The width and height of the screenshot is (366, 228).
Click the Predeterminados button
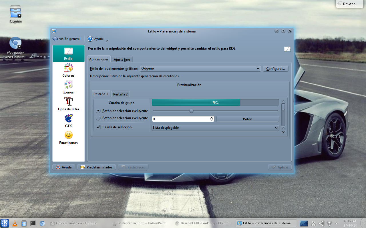click(96, 167)
